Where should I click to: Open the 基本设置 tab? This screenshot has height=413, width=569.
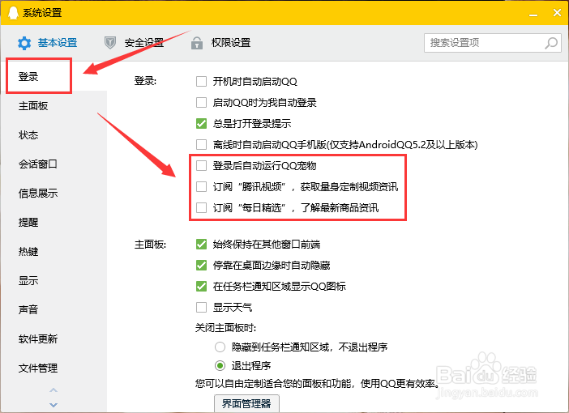point(48,43)
